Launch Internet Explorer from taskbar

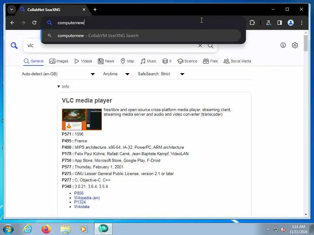[x=27, y=229]
